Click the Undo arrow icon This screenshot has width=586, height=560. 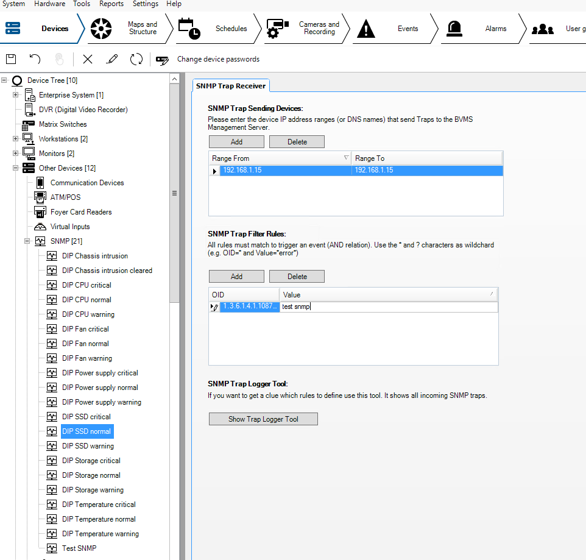click(35, 59)
